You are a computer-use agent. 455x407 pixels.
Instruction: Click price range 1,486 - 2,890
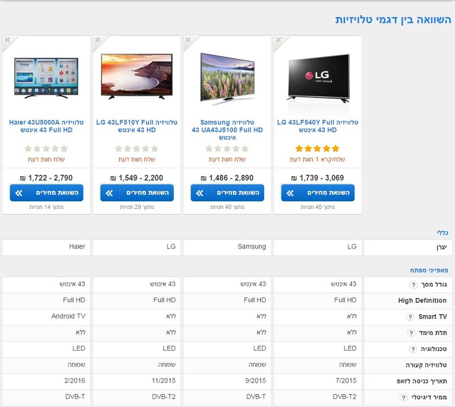(227, 177)
